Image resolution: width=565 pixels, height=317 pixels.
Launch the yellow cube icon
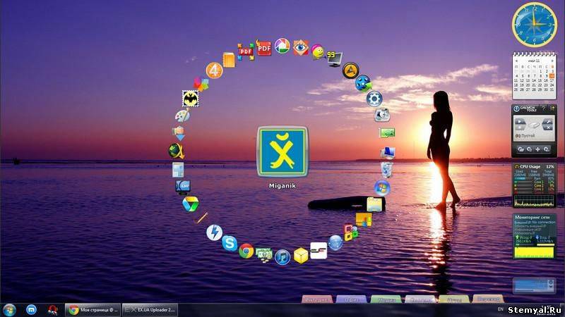[301, 256]
